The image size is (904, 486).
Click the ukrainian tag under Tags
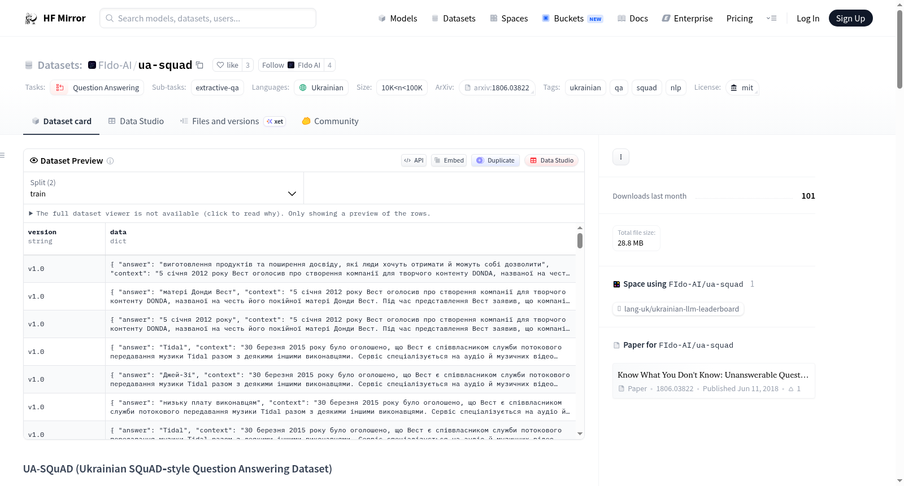tap(585, 87)
